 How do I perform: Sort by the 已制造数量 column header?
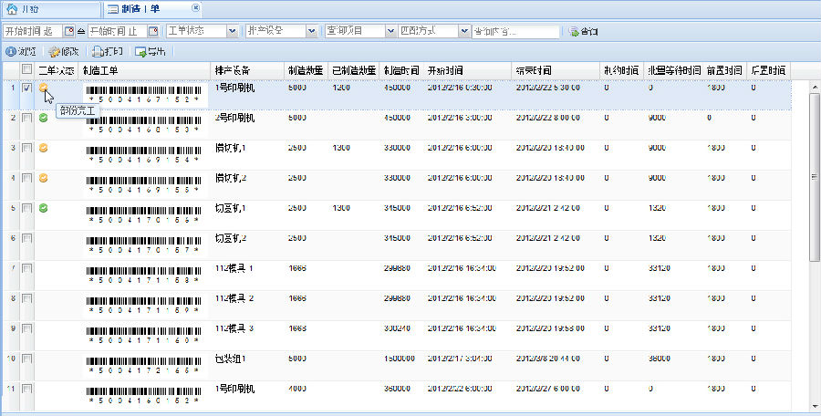coord(353,70)
